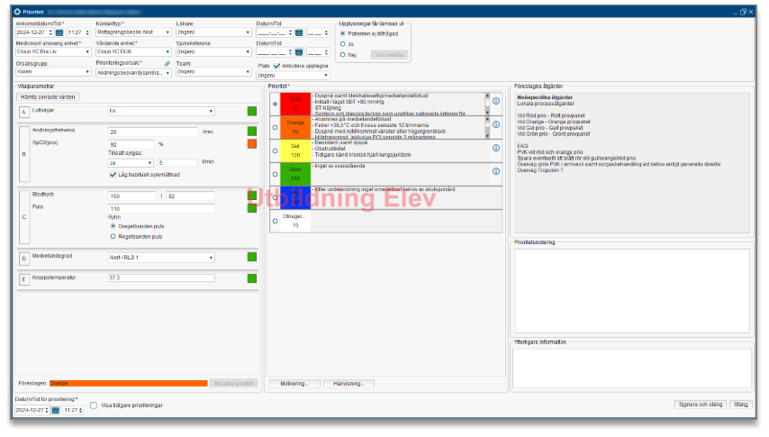Click the Hämta senaste värden button

[x=49, y=96]
